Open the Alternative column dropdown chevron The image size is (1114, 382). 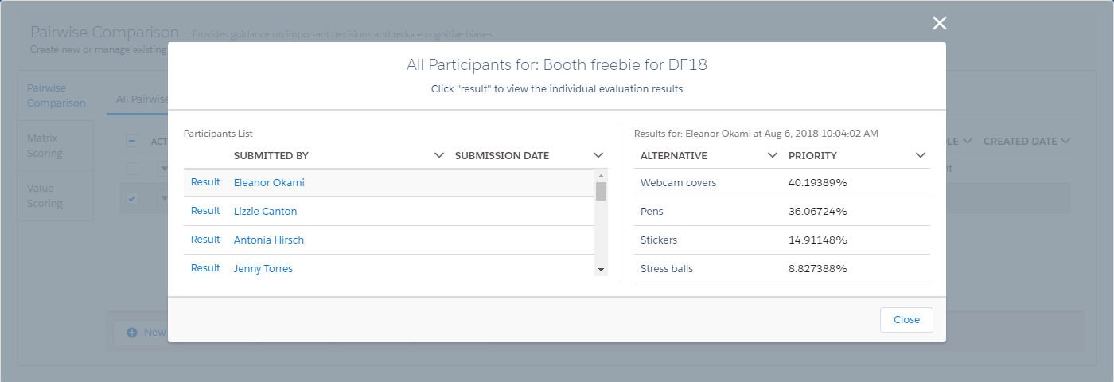pos(772,155)
